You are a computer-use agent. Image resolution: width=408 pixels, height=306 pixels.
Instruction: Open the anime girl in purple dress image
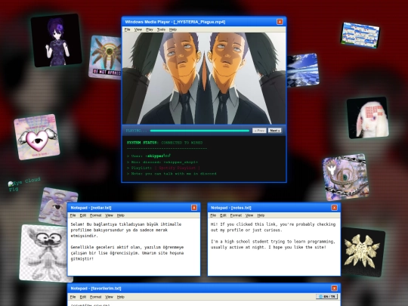click(56, 40)
